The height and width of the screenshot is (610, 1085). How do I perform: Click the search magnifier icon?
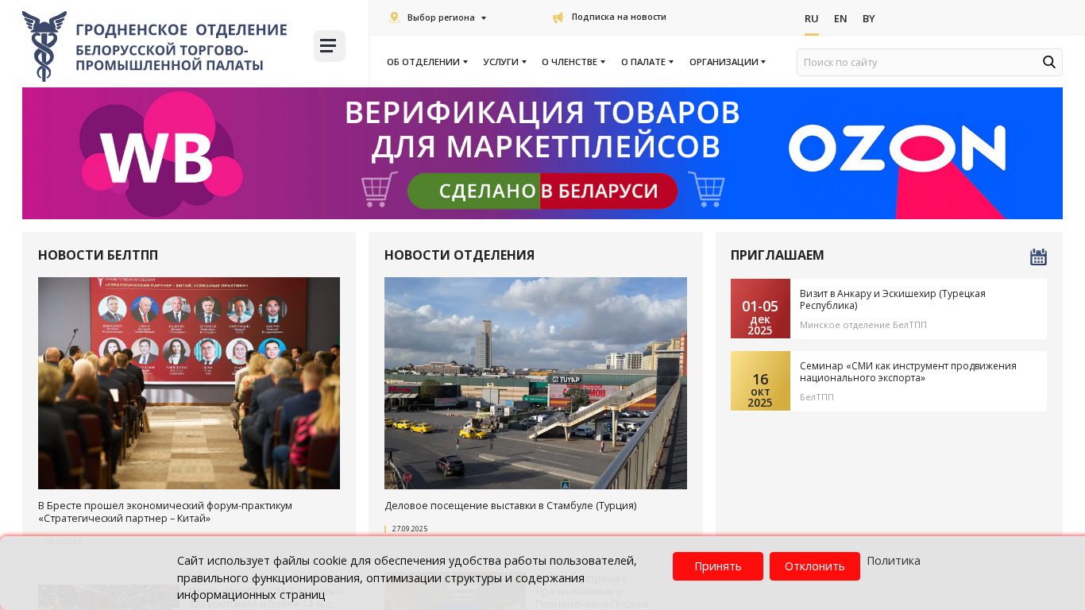1048,62
